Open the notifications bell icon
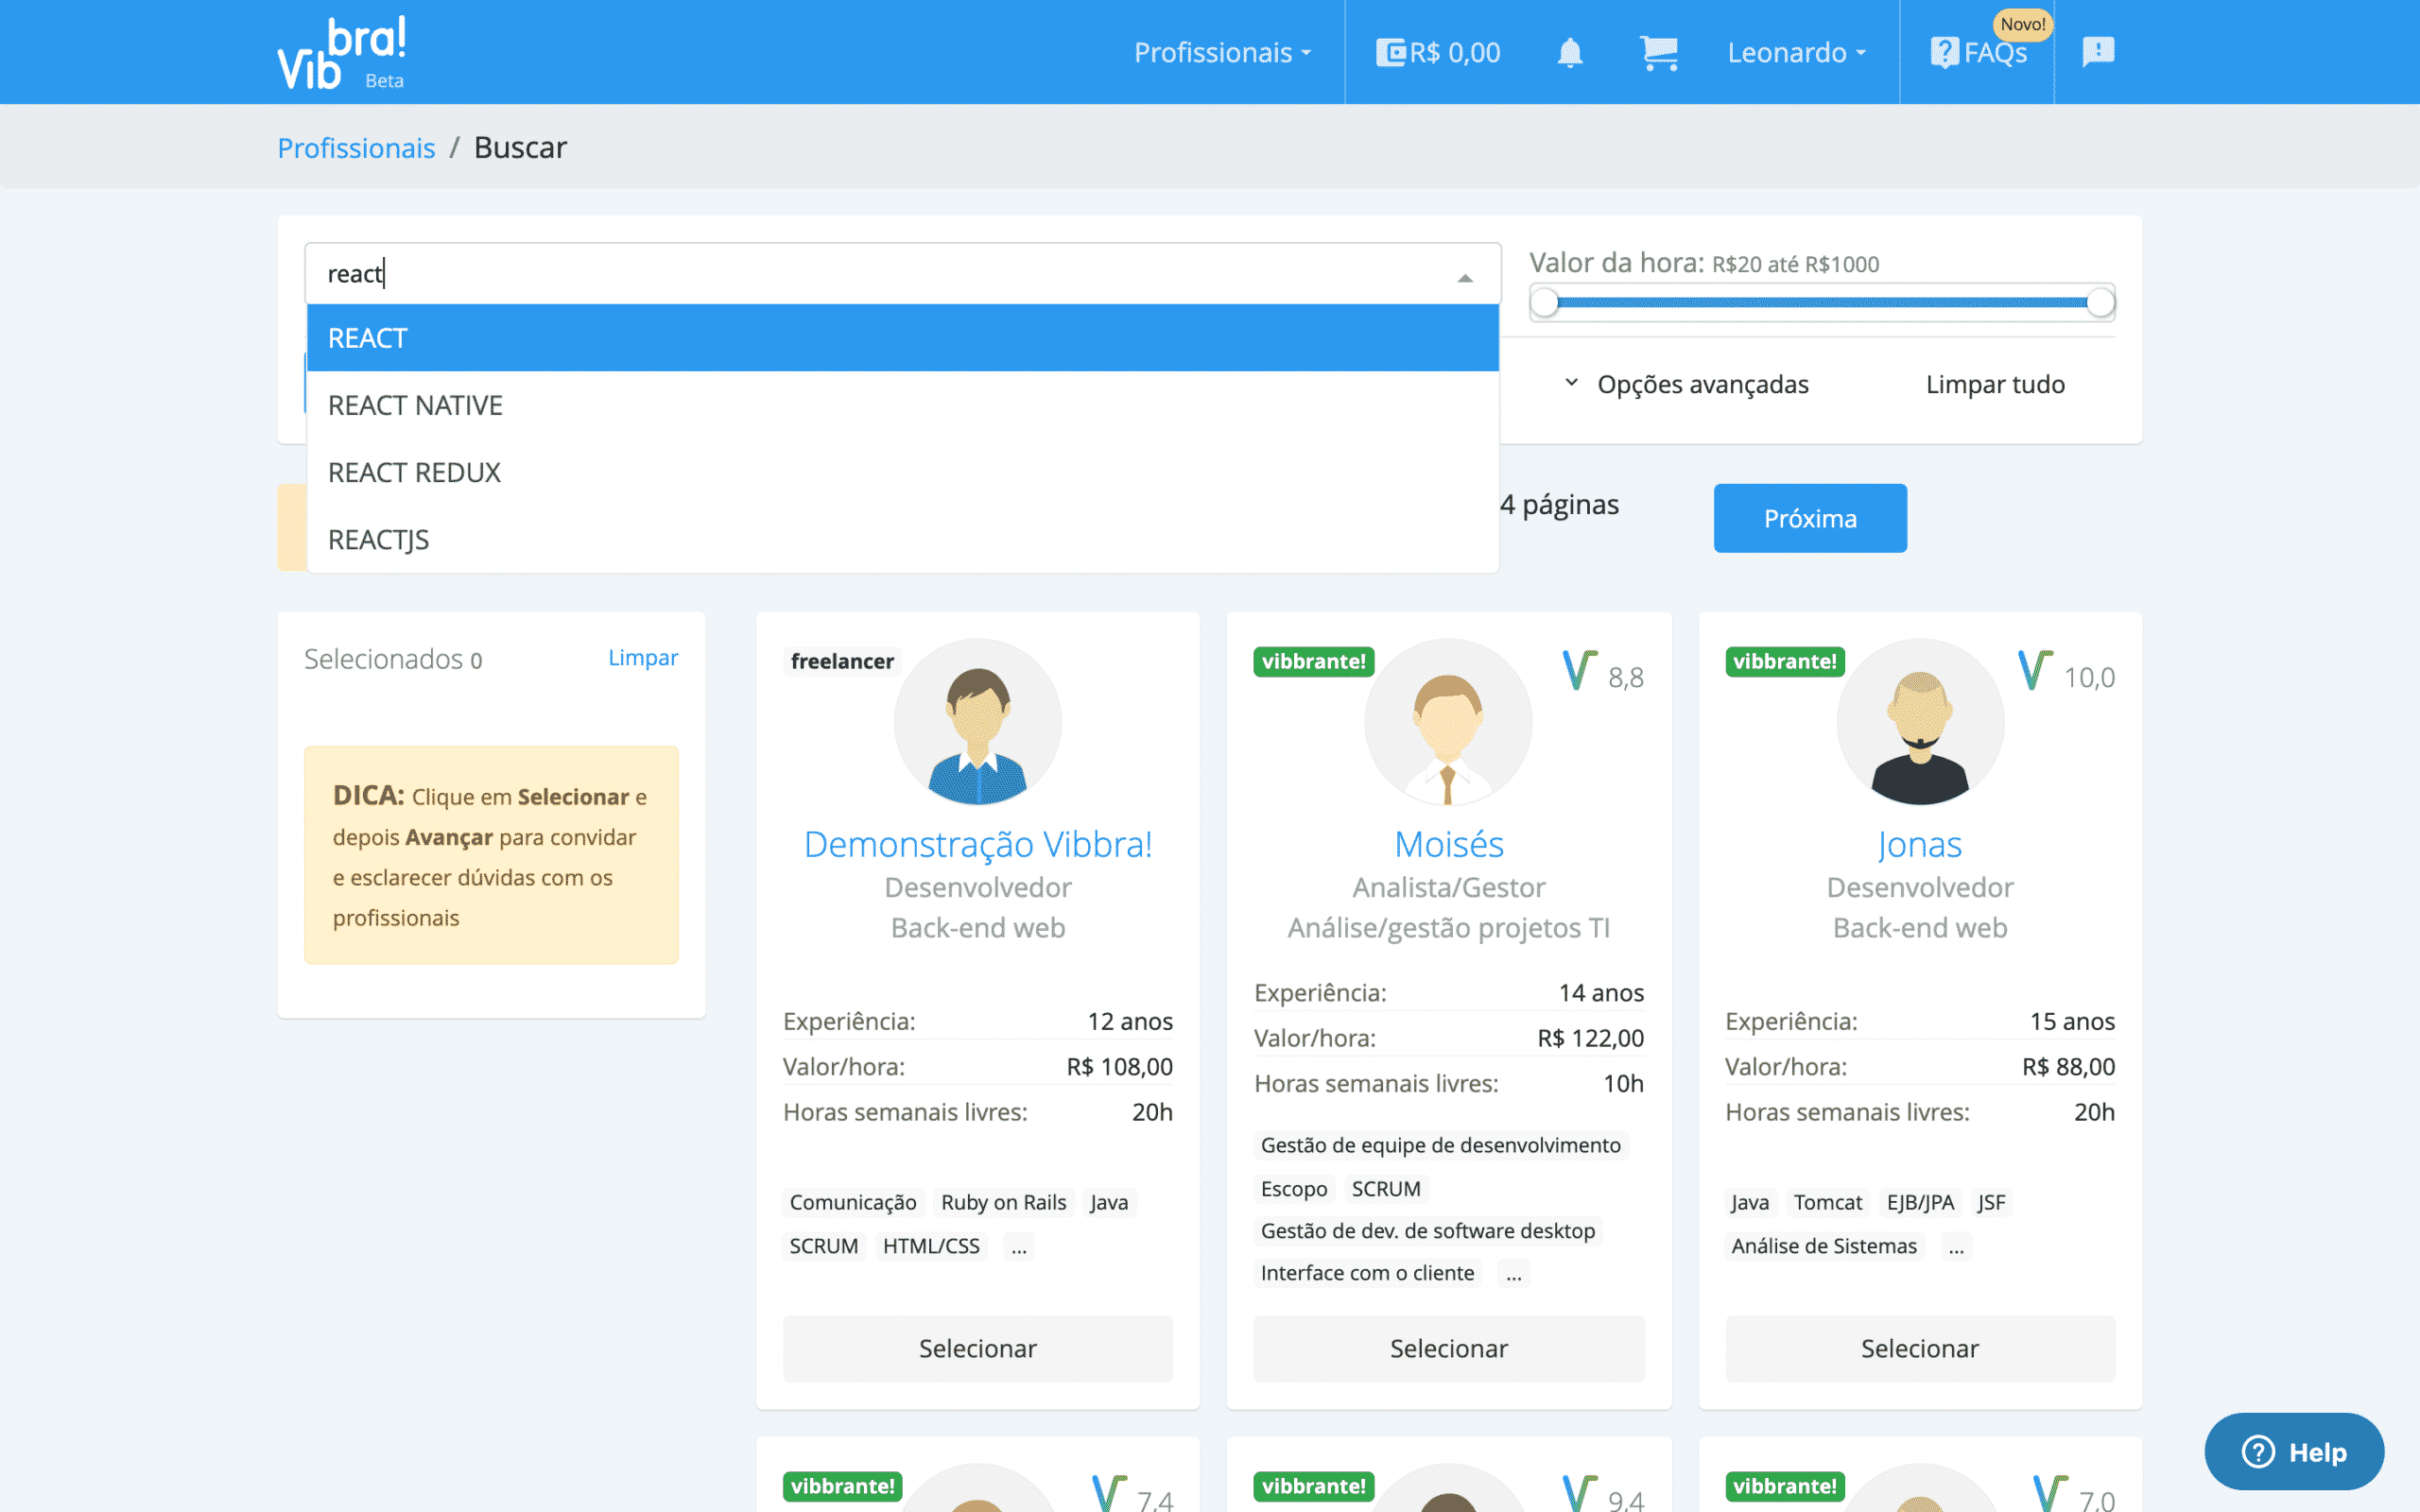Image resolution: width=2420 pixels, height=1512 pixels. pos(1570,52)
